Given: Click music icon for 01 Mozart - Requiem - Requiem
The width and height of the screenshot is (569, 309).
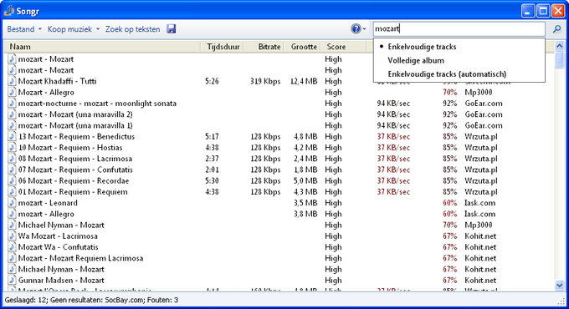Looking at the screenshot, I should (x=12, y=191).
